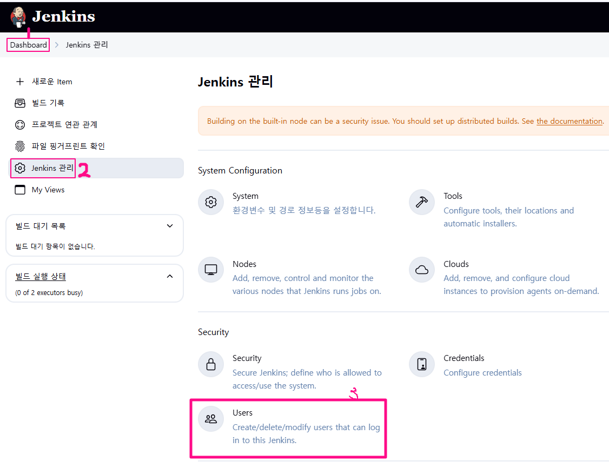The image size is (609, 475).
Task: Open the Security settings item
Action: (x=247, y=358)
